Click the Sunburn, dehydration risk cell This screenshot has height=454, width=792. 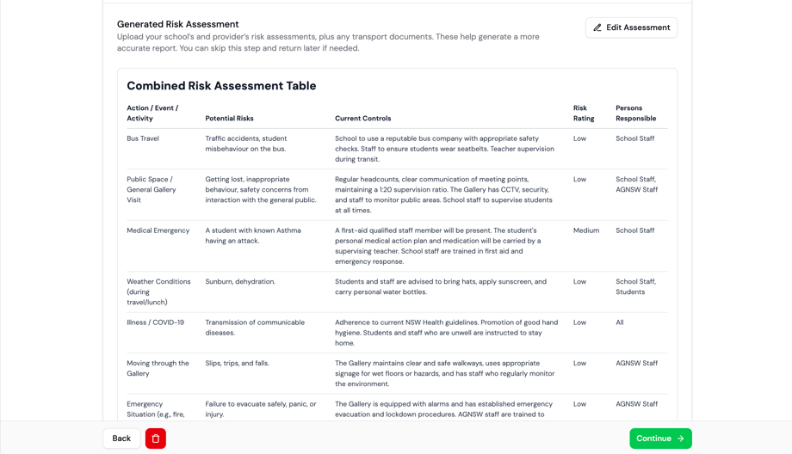240,281
